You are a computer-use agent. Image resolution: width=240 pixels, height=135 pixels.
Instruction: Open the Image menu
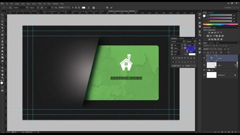tap(17, 4)
